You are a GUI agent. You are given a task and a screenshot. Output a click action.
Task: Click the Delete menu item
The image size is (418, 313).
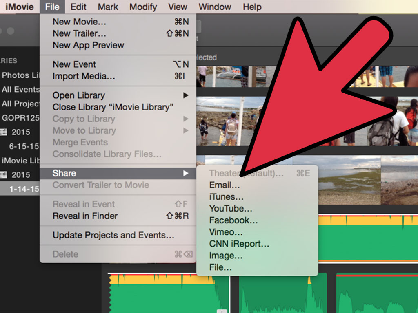point(118,254)
